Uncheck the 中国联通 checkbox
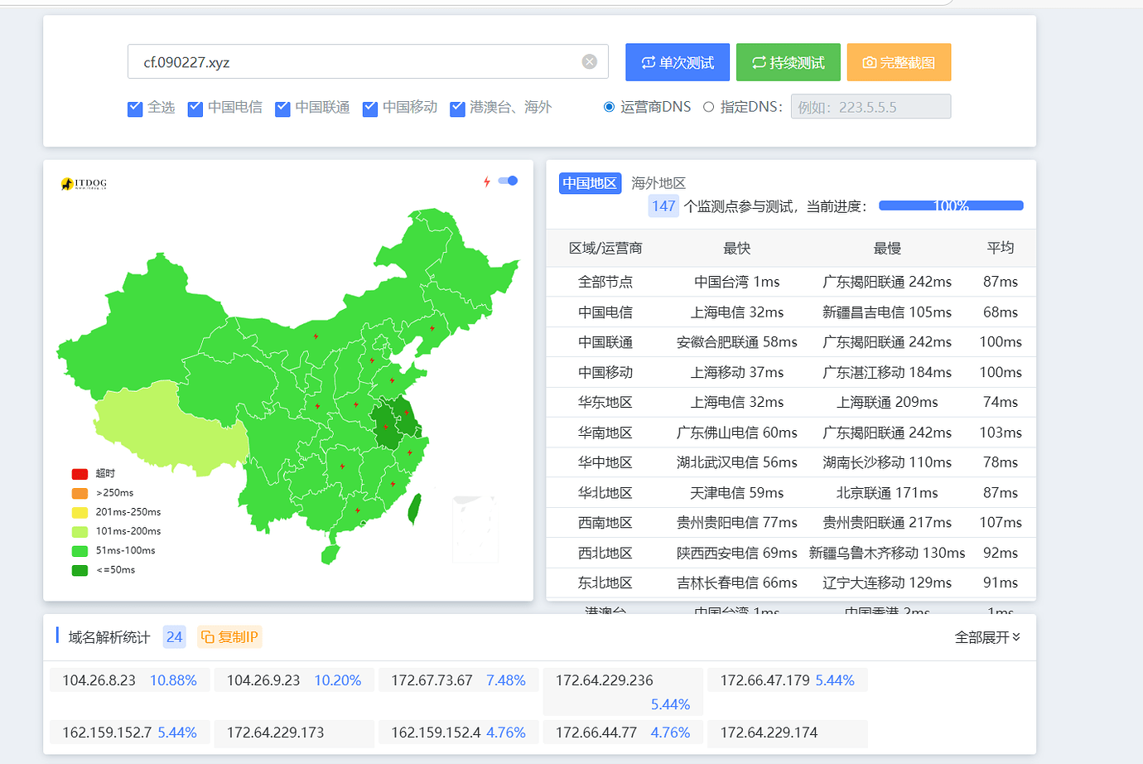 282,109
